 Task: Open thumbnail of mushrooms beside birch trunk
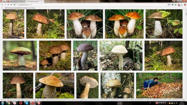point(117,85)
